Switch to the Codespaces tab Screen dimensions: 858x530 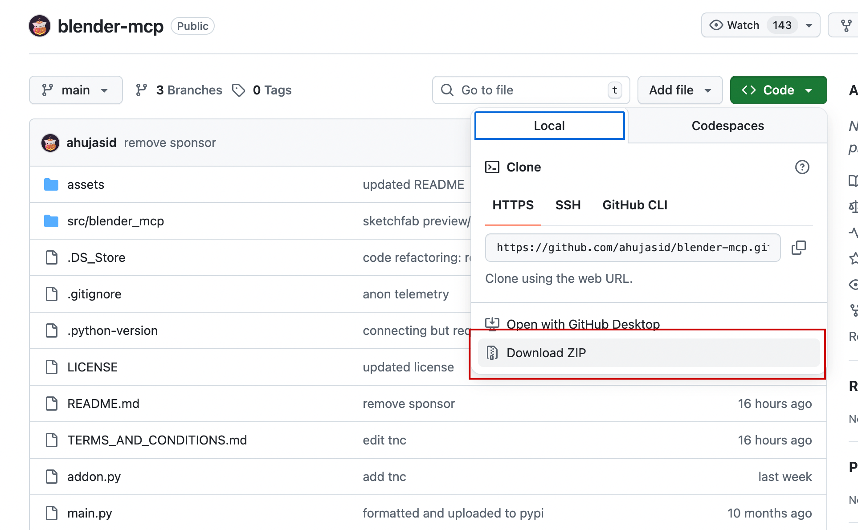(727, 126)
